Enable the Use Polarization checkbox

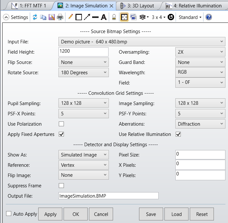(61, 124)
